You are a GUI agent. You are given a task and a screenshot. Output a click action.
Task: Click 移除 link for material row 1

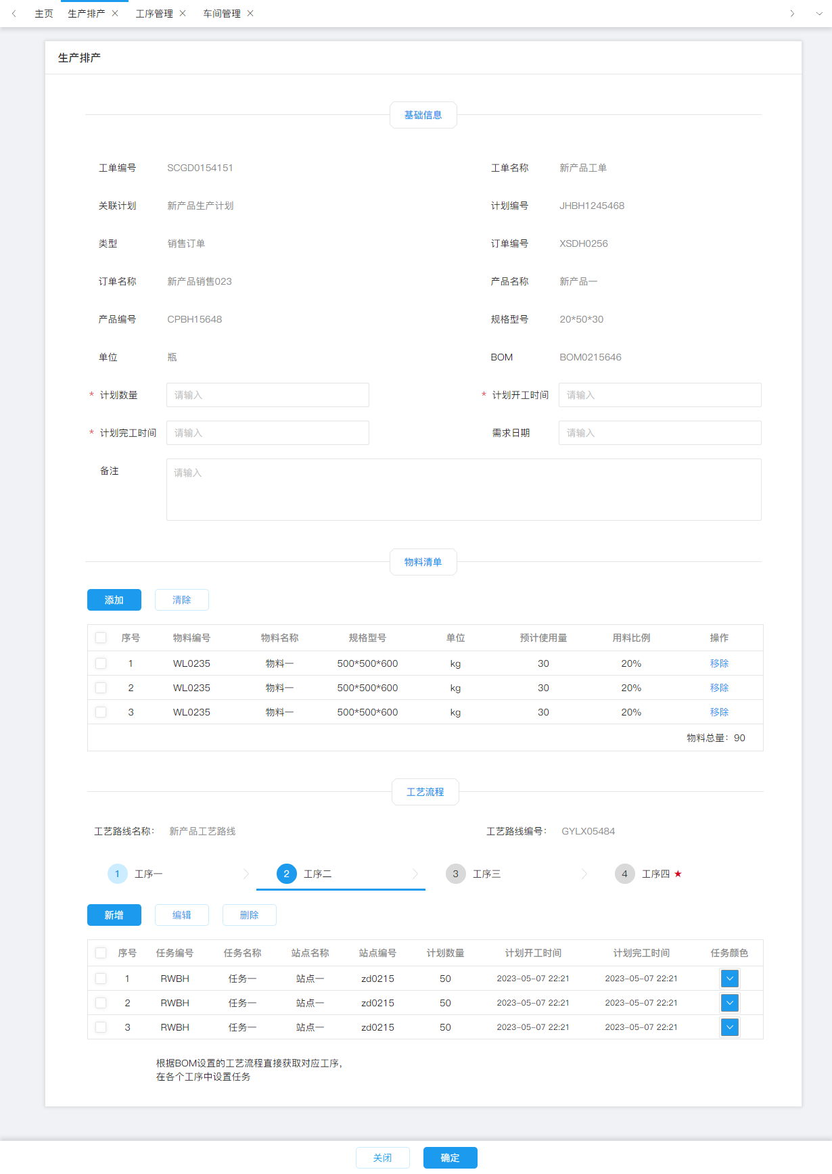[x=719, y=663]
